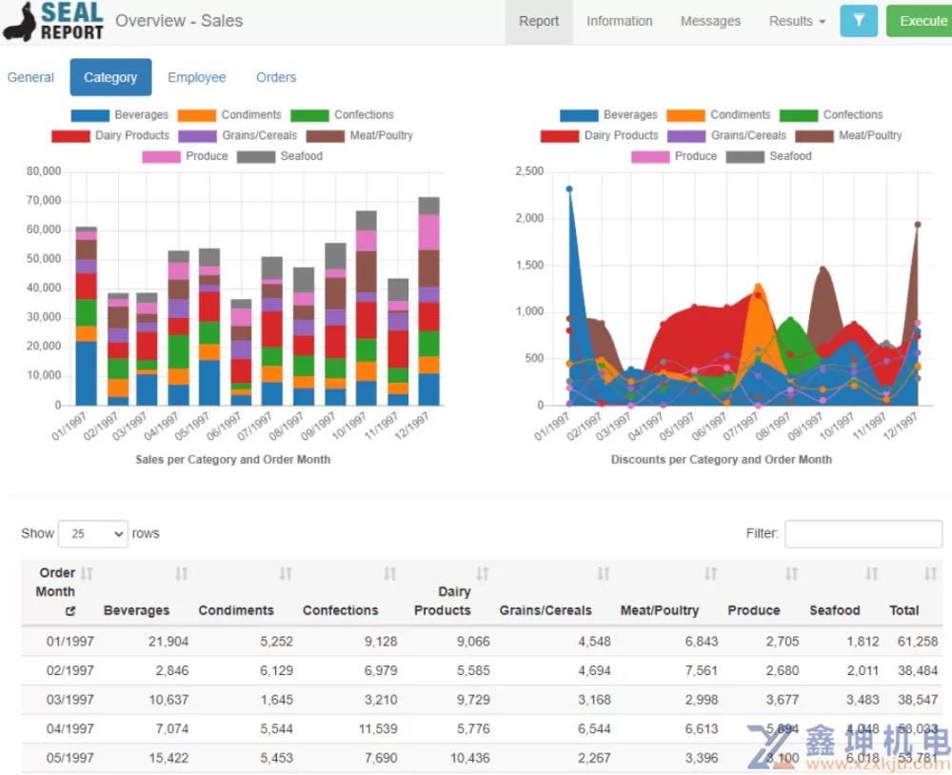This screenshot has height=775, width=952.
Task: Click Condiments value 1,645
Action: (x=277, y=700)
